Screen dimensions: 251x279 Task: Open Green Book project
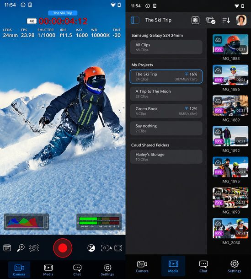[x=166, y=111]
